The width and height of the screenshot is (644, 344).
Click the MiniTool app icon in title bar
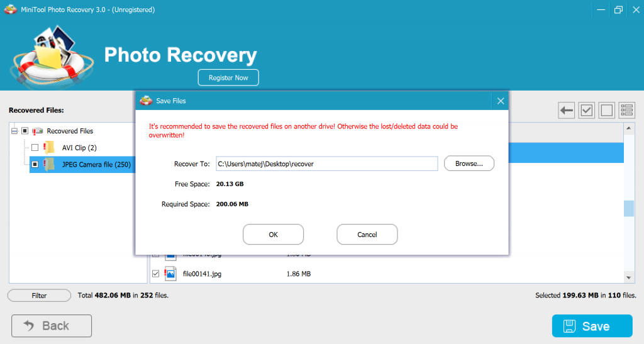(x=10, y=9)
